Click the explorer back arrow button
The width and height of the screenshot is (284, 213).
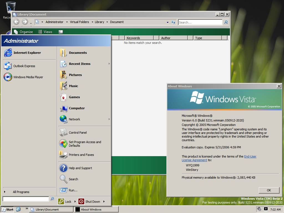coord(16,22)
